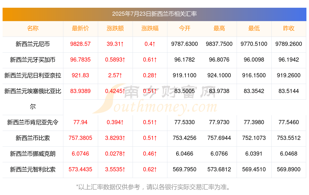Click latest price 9828.57
This screenshot has width=309, height=195.
[x=80, y=44]
